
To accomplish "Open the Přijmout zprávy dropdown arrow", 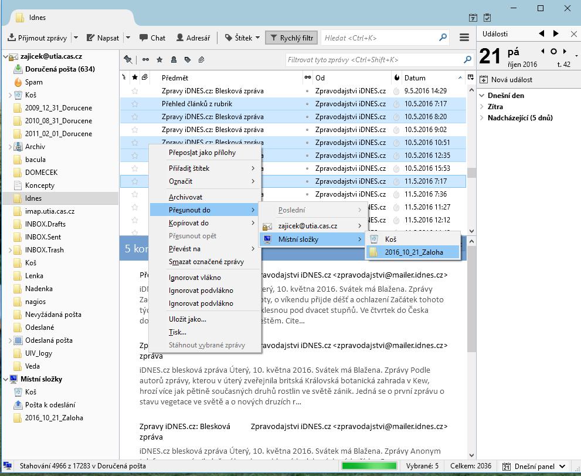I will pos(76,38).
